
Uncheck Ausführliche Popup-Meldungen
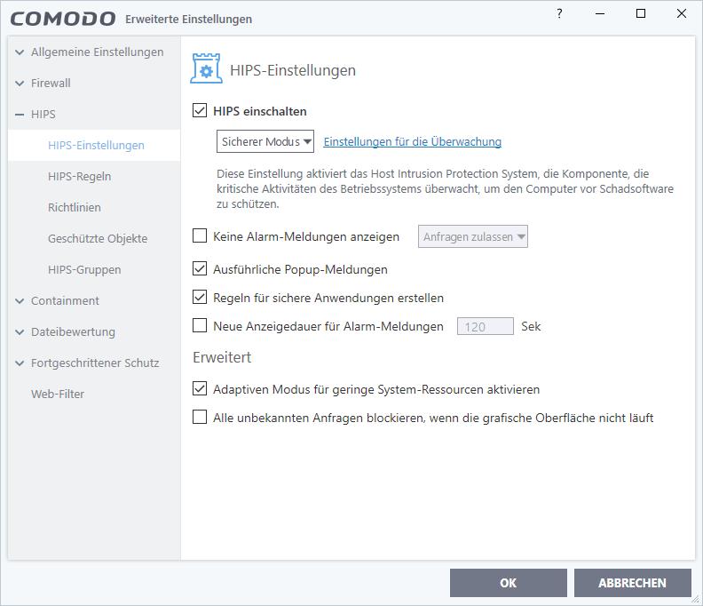point(200,269)
